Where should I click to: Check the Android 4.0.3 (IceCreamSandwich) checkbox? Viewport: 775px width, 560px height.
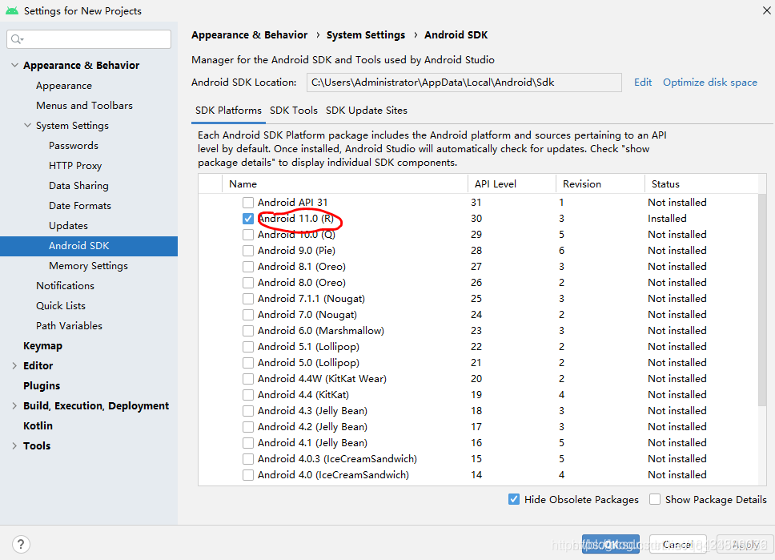(248, 459)
